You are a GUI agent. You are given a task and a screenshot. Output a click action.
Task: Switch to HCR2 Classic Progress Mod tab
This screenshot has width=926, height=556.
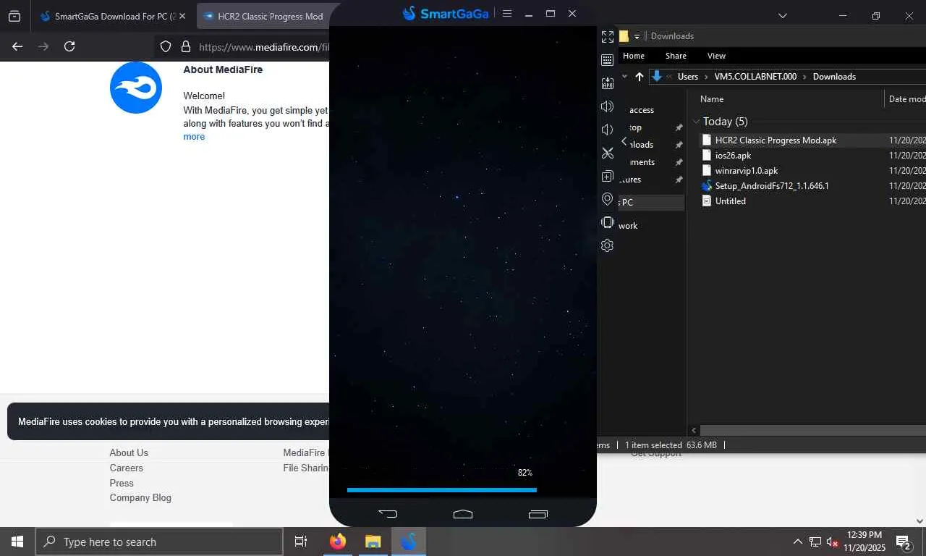[263, 16]
